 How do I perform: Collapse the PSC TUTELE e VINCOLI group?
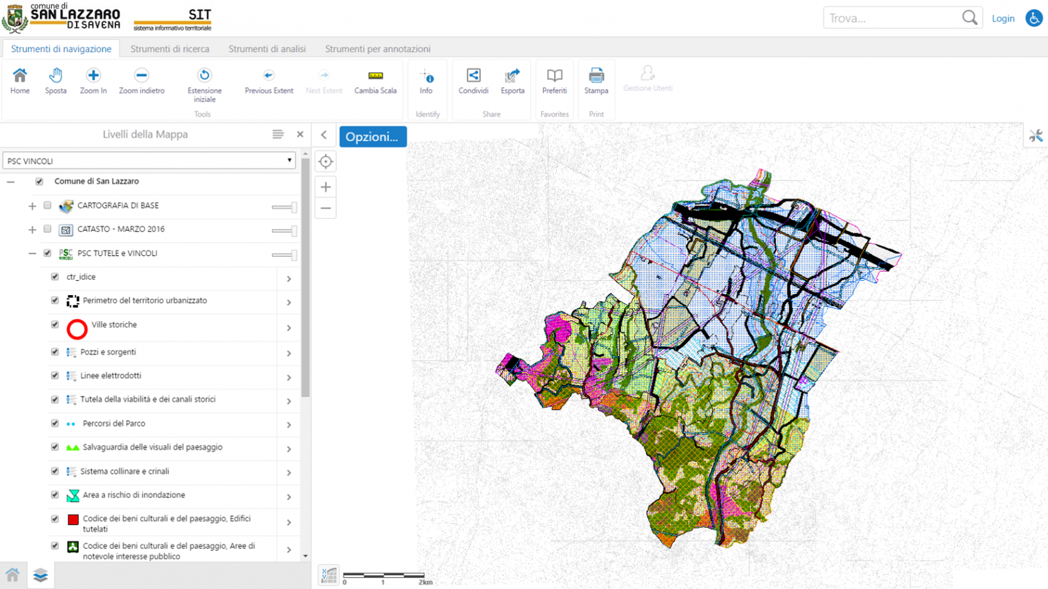click(32, 254)
